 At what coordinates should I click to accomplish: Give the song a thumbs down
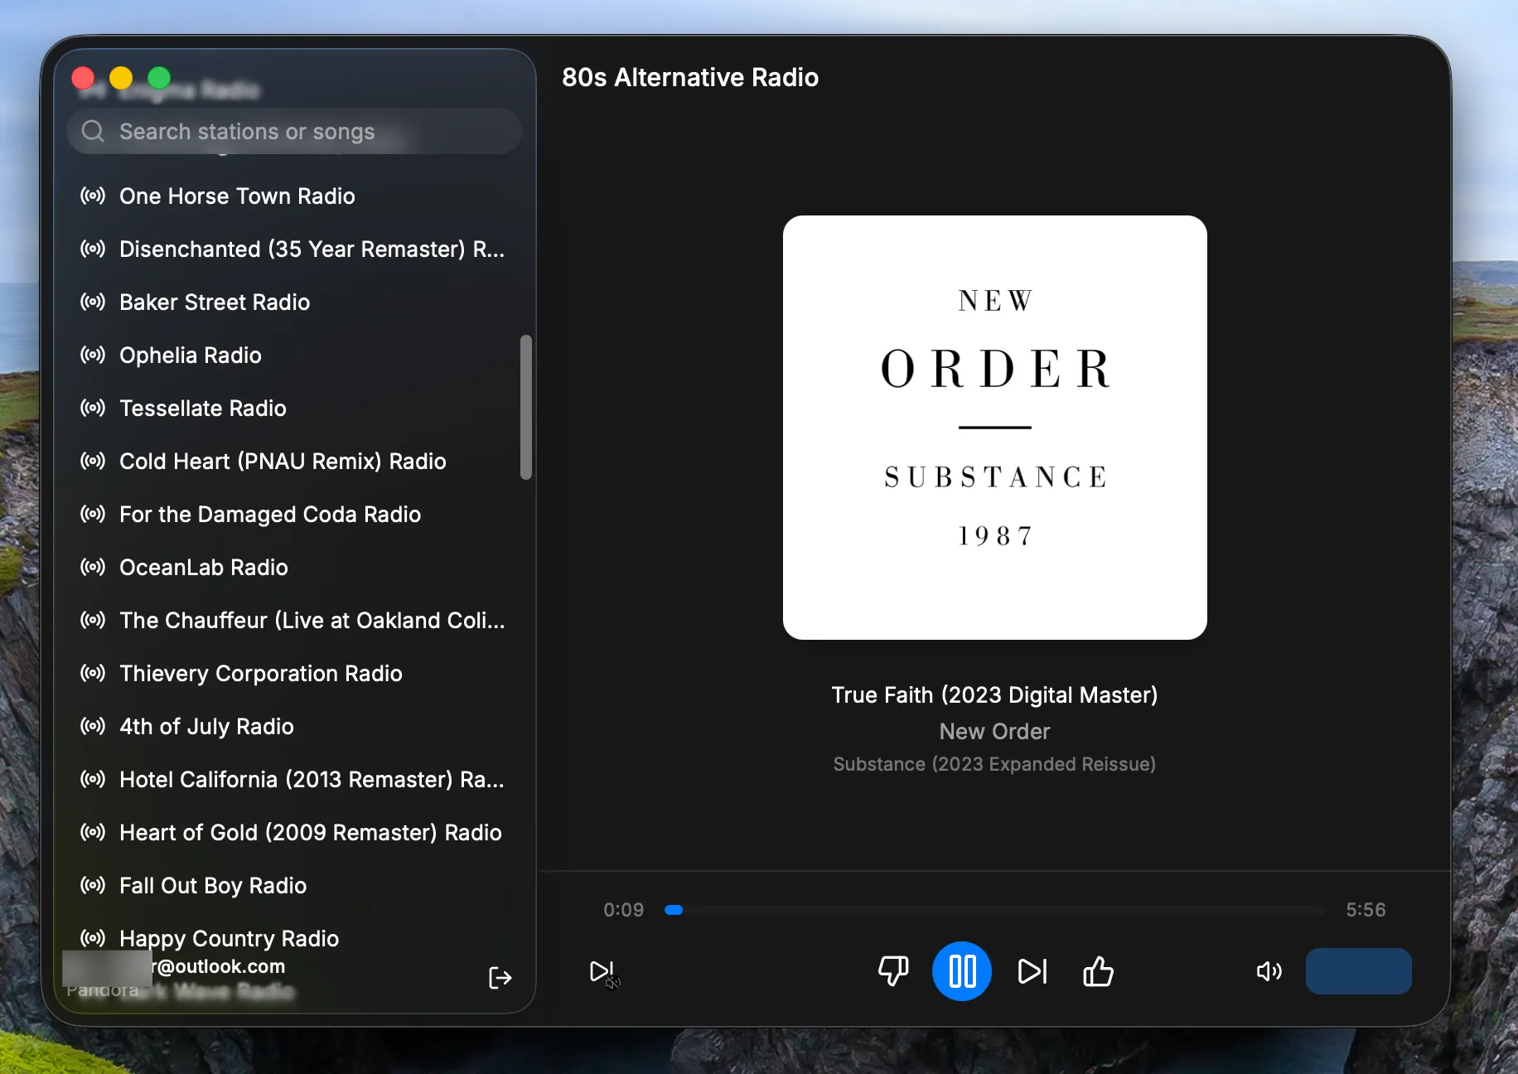893,971
